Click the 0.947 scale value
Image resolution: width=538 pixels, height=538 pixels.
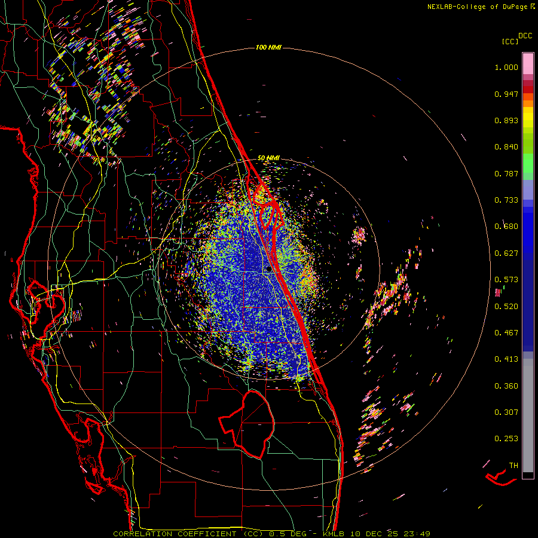coord(506,94)
